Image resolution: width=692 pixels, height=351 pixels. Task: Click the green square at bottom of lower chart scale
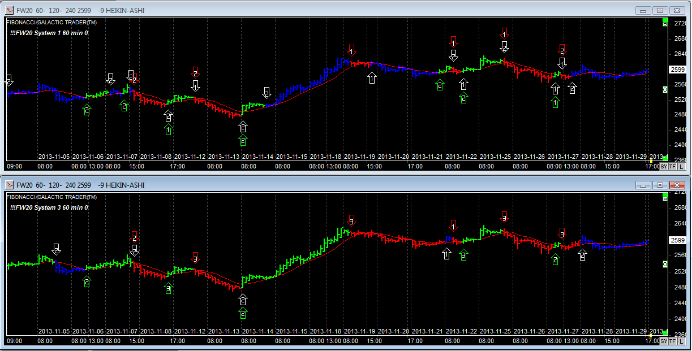click(665, 333)
